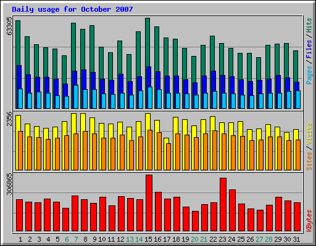
Task: Select the green Hits bar for day 7
Action: (x=73, y=47)
